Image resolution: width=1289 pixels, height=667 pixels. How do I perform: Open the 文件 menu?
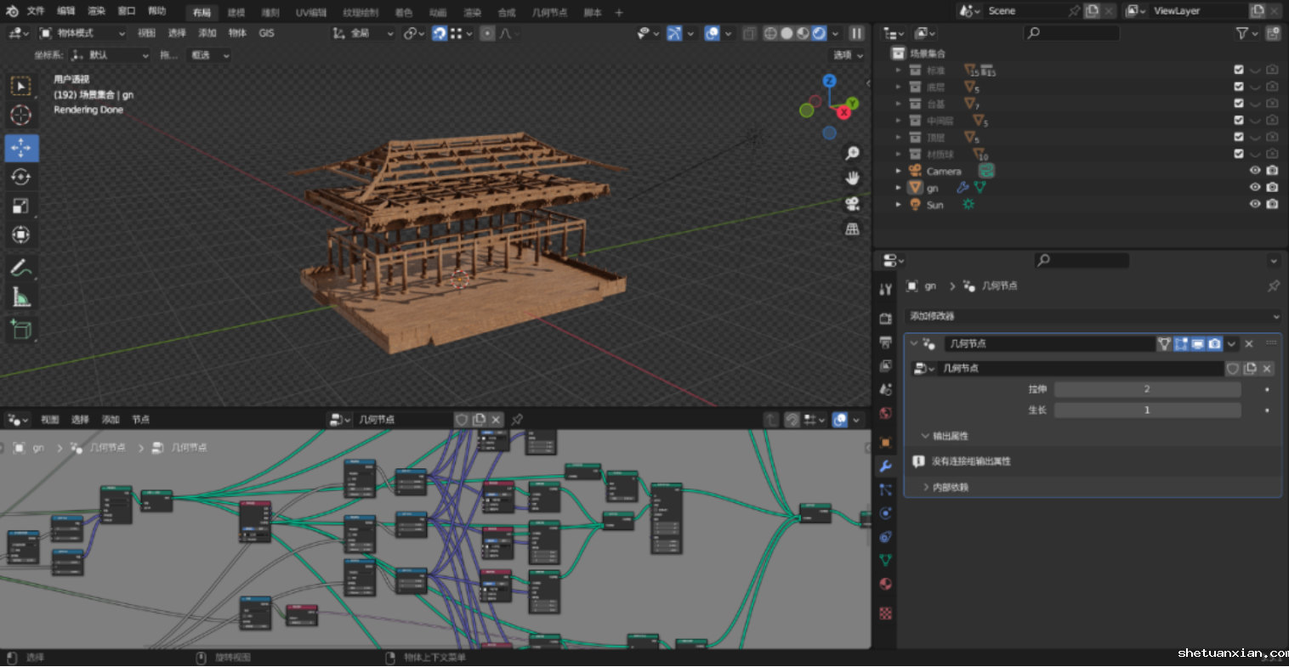click(x=36, y=11)
